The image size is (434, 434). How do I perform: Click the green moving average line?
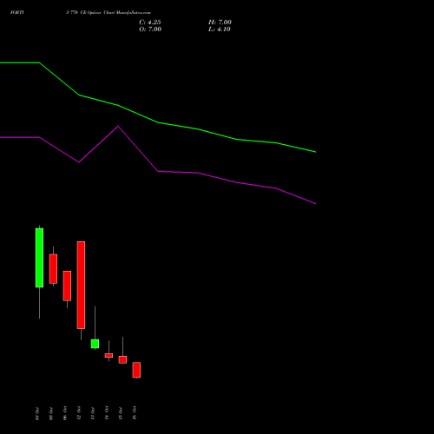[158, 122]
